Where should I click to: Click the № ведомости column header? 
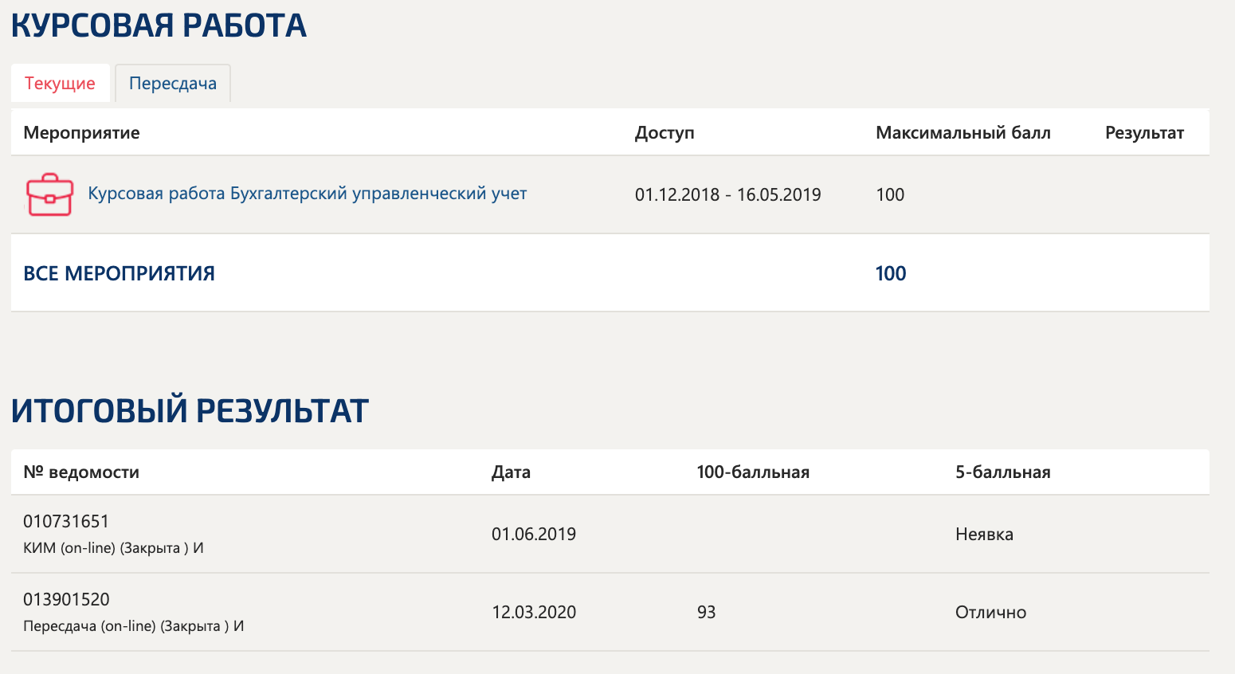point(81,472)
